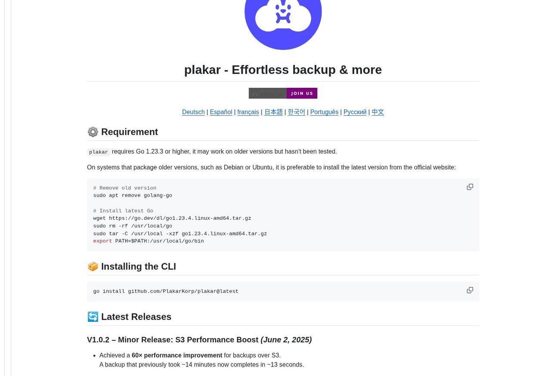The height and width of the screenshot is (376, 551).
Task: Click the gear emoji beside Requirement
Action: point(93,132)
